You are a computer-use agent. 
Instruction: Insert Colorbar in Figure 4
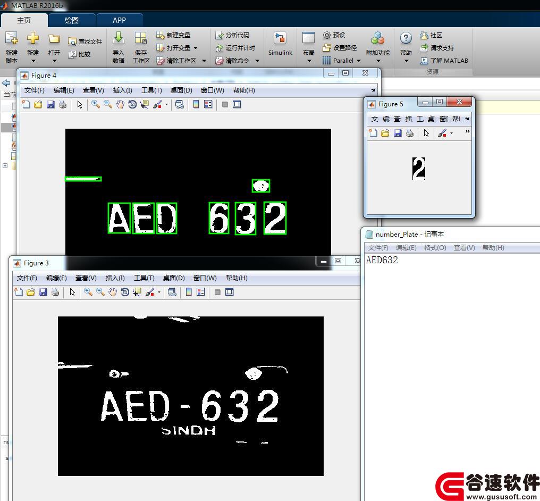pyautogui.click(x=196, y=104)
